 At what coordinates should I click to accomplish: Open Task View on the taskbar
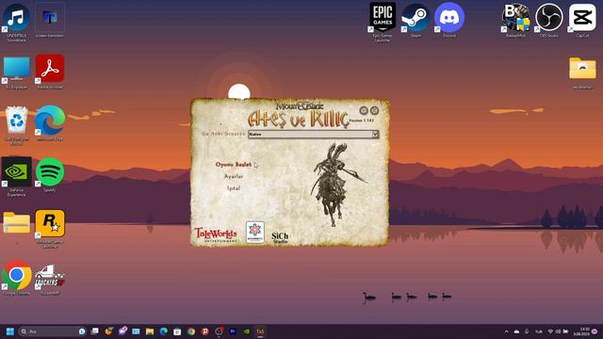[x=94, y=331]
